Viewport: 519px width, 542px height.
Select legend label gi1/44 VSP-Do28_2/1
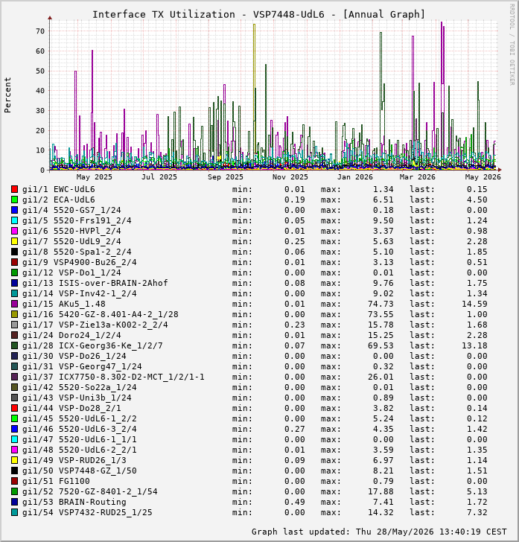pyautogui.click(x=71, y=408)
